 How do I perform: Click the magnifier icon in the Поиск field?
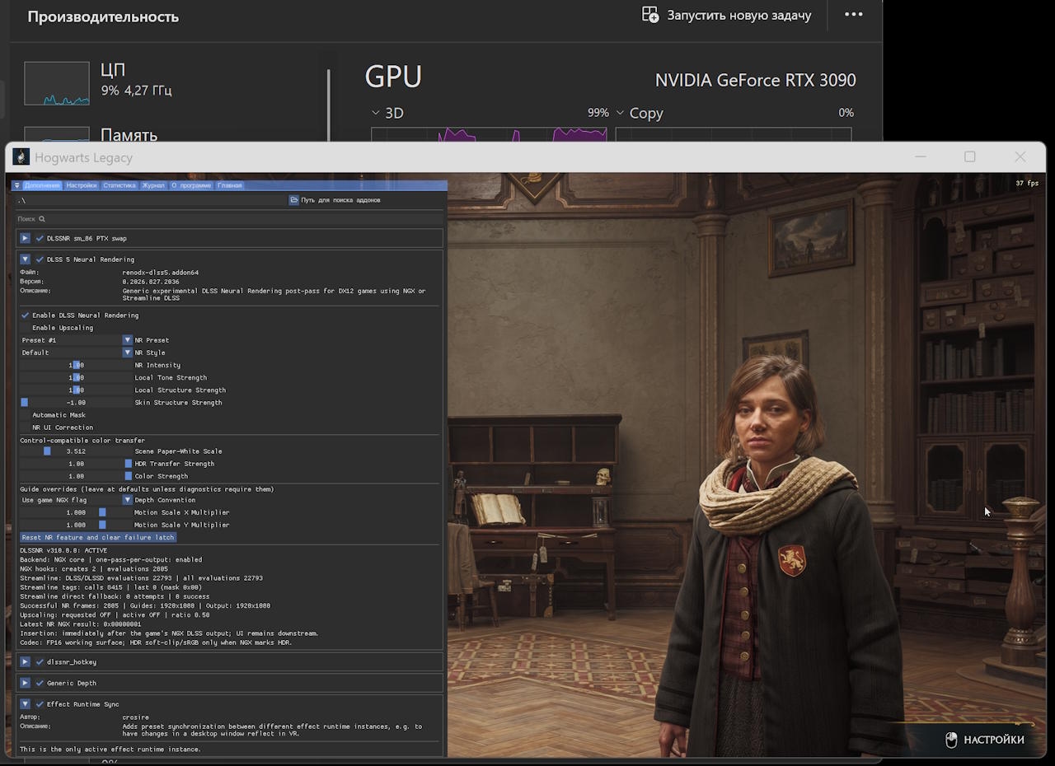[x=42, y=219]
